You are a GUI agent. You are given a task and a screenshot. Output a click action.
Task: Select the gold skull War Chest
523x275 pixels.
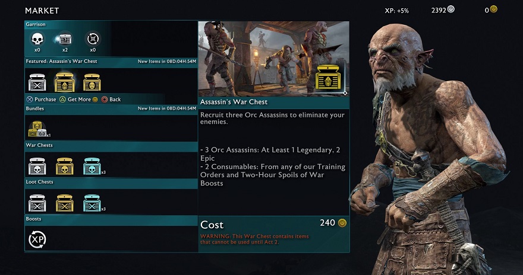point(64,167)
